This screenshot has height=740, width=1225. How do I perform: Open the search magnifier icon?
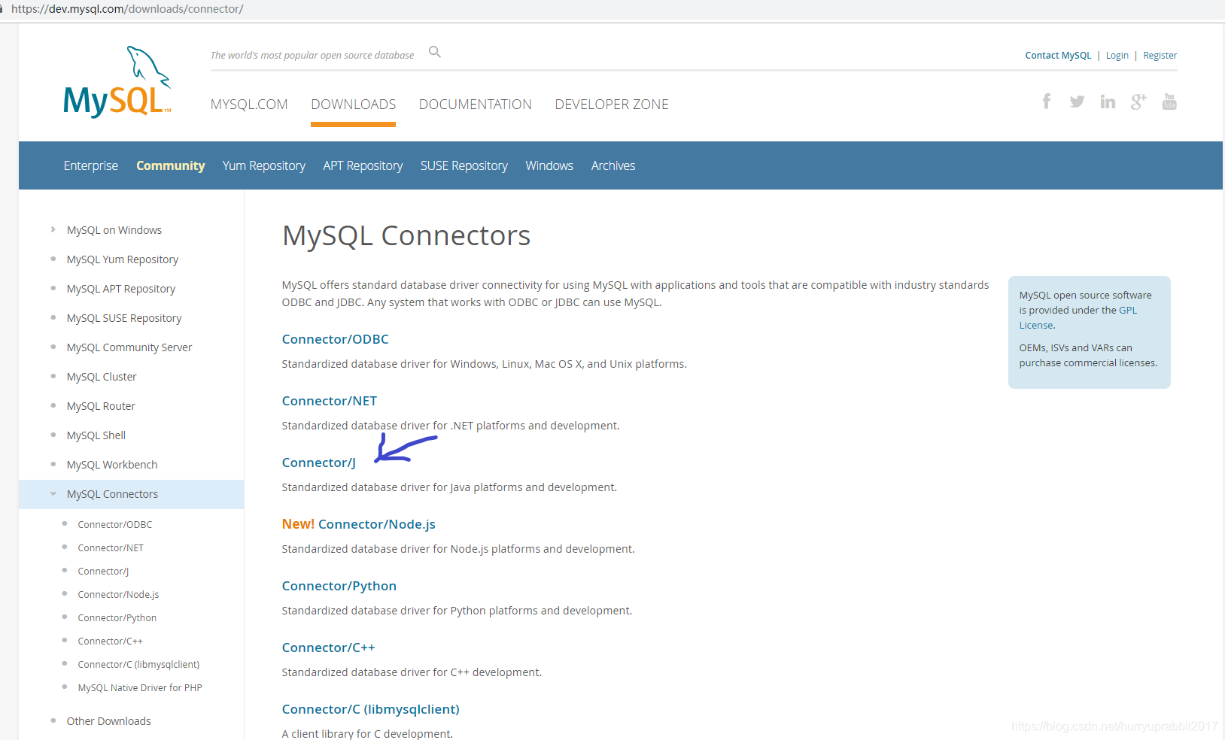[435, 52]
